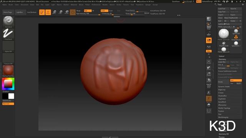Expand the Subtool section
Image resolution: width=246 pixels, height=138 pixels.
[x=221, y=56]
